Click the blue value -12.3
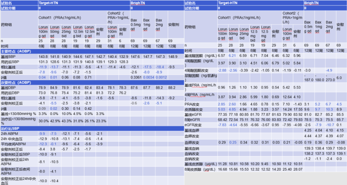This screenshot has height=185, width=347. 43,144
